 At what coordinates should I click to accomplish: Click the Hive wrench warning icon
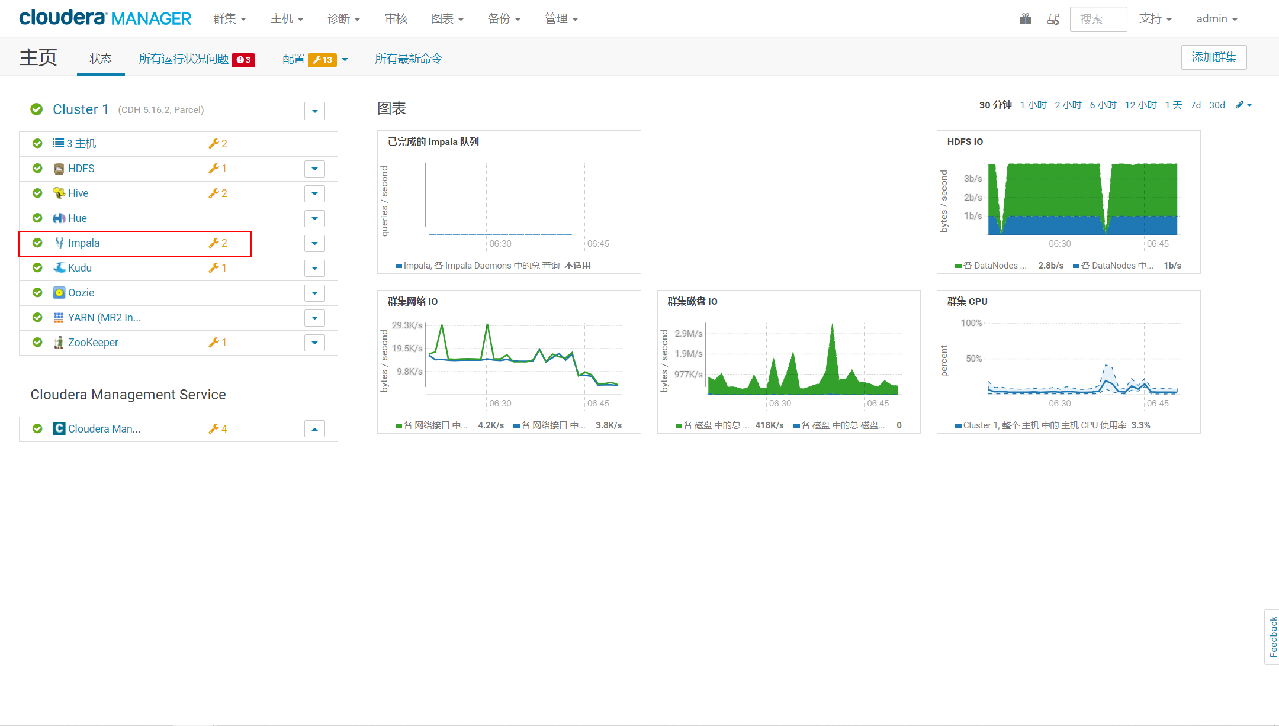click(x=214, y=193)
